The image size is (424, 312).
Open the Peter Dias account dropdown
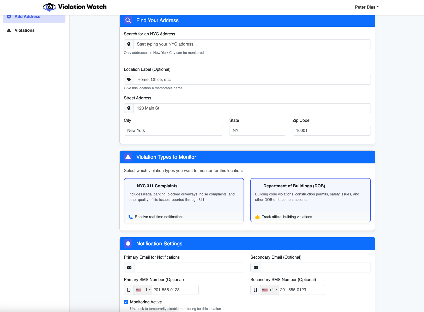pos(366,7)
